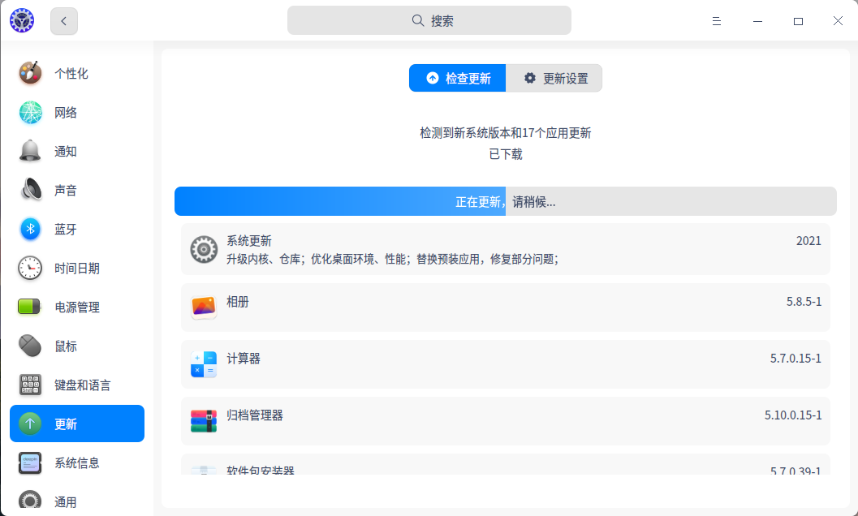Image resolution: width=858 pixels, height=516 pixels.
Task: Click the 已下载 status text
Action: (506, 154)
